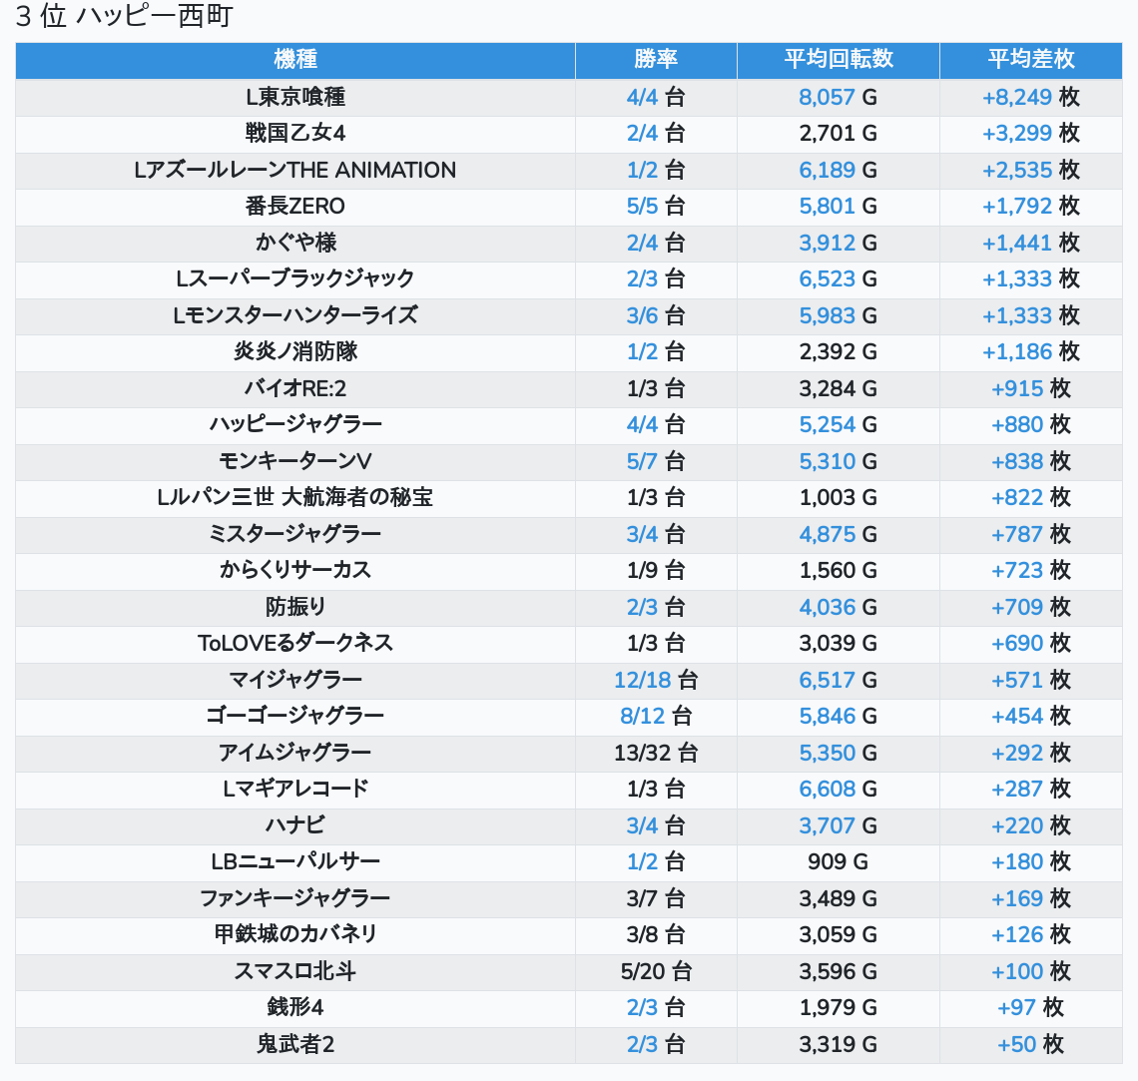The width and height of the screenshot is (1138, 1081).
Task: Select the LBニューパルサー machine name
Action: [295, 861]
